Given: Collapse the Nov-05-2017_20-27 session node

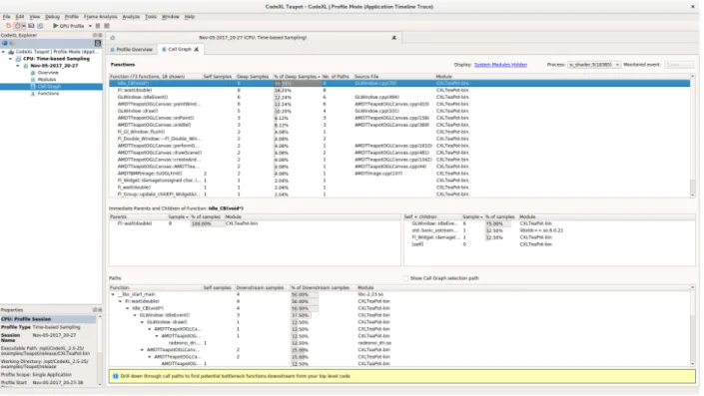Looking at the screenshot, I should 18,66.
